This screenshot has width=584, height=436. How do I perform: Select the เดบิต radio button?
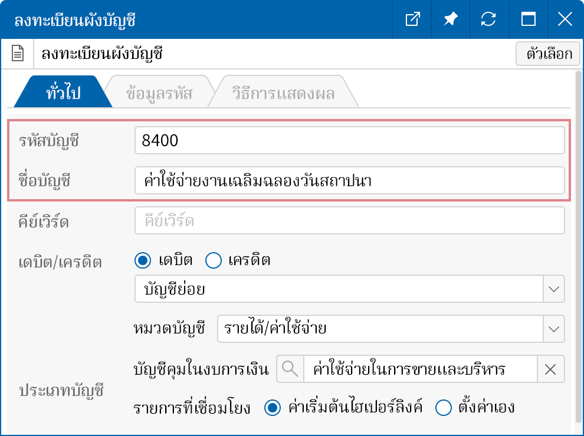pyautogui.click(x=143, y=260)
